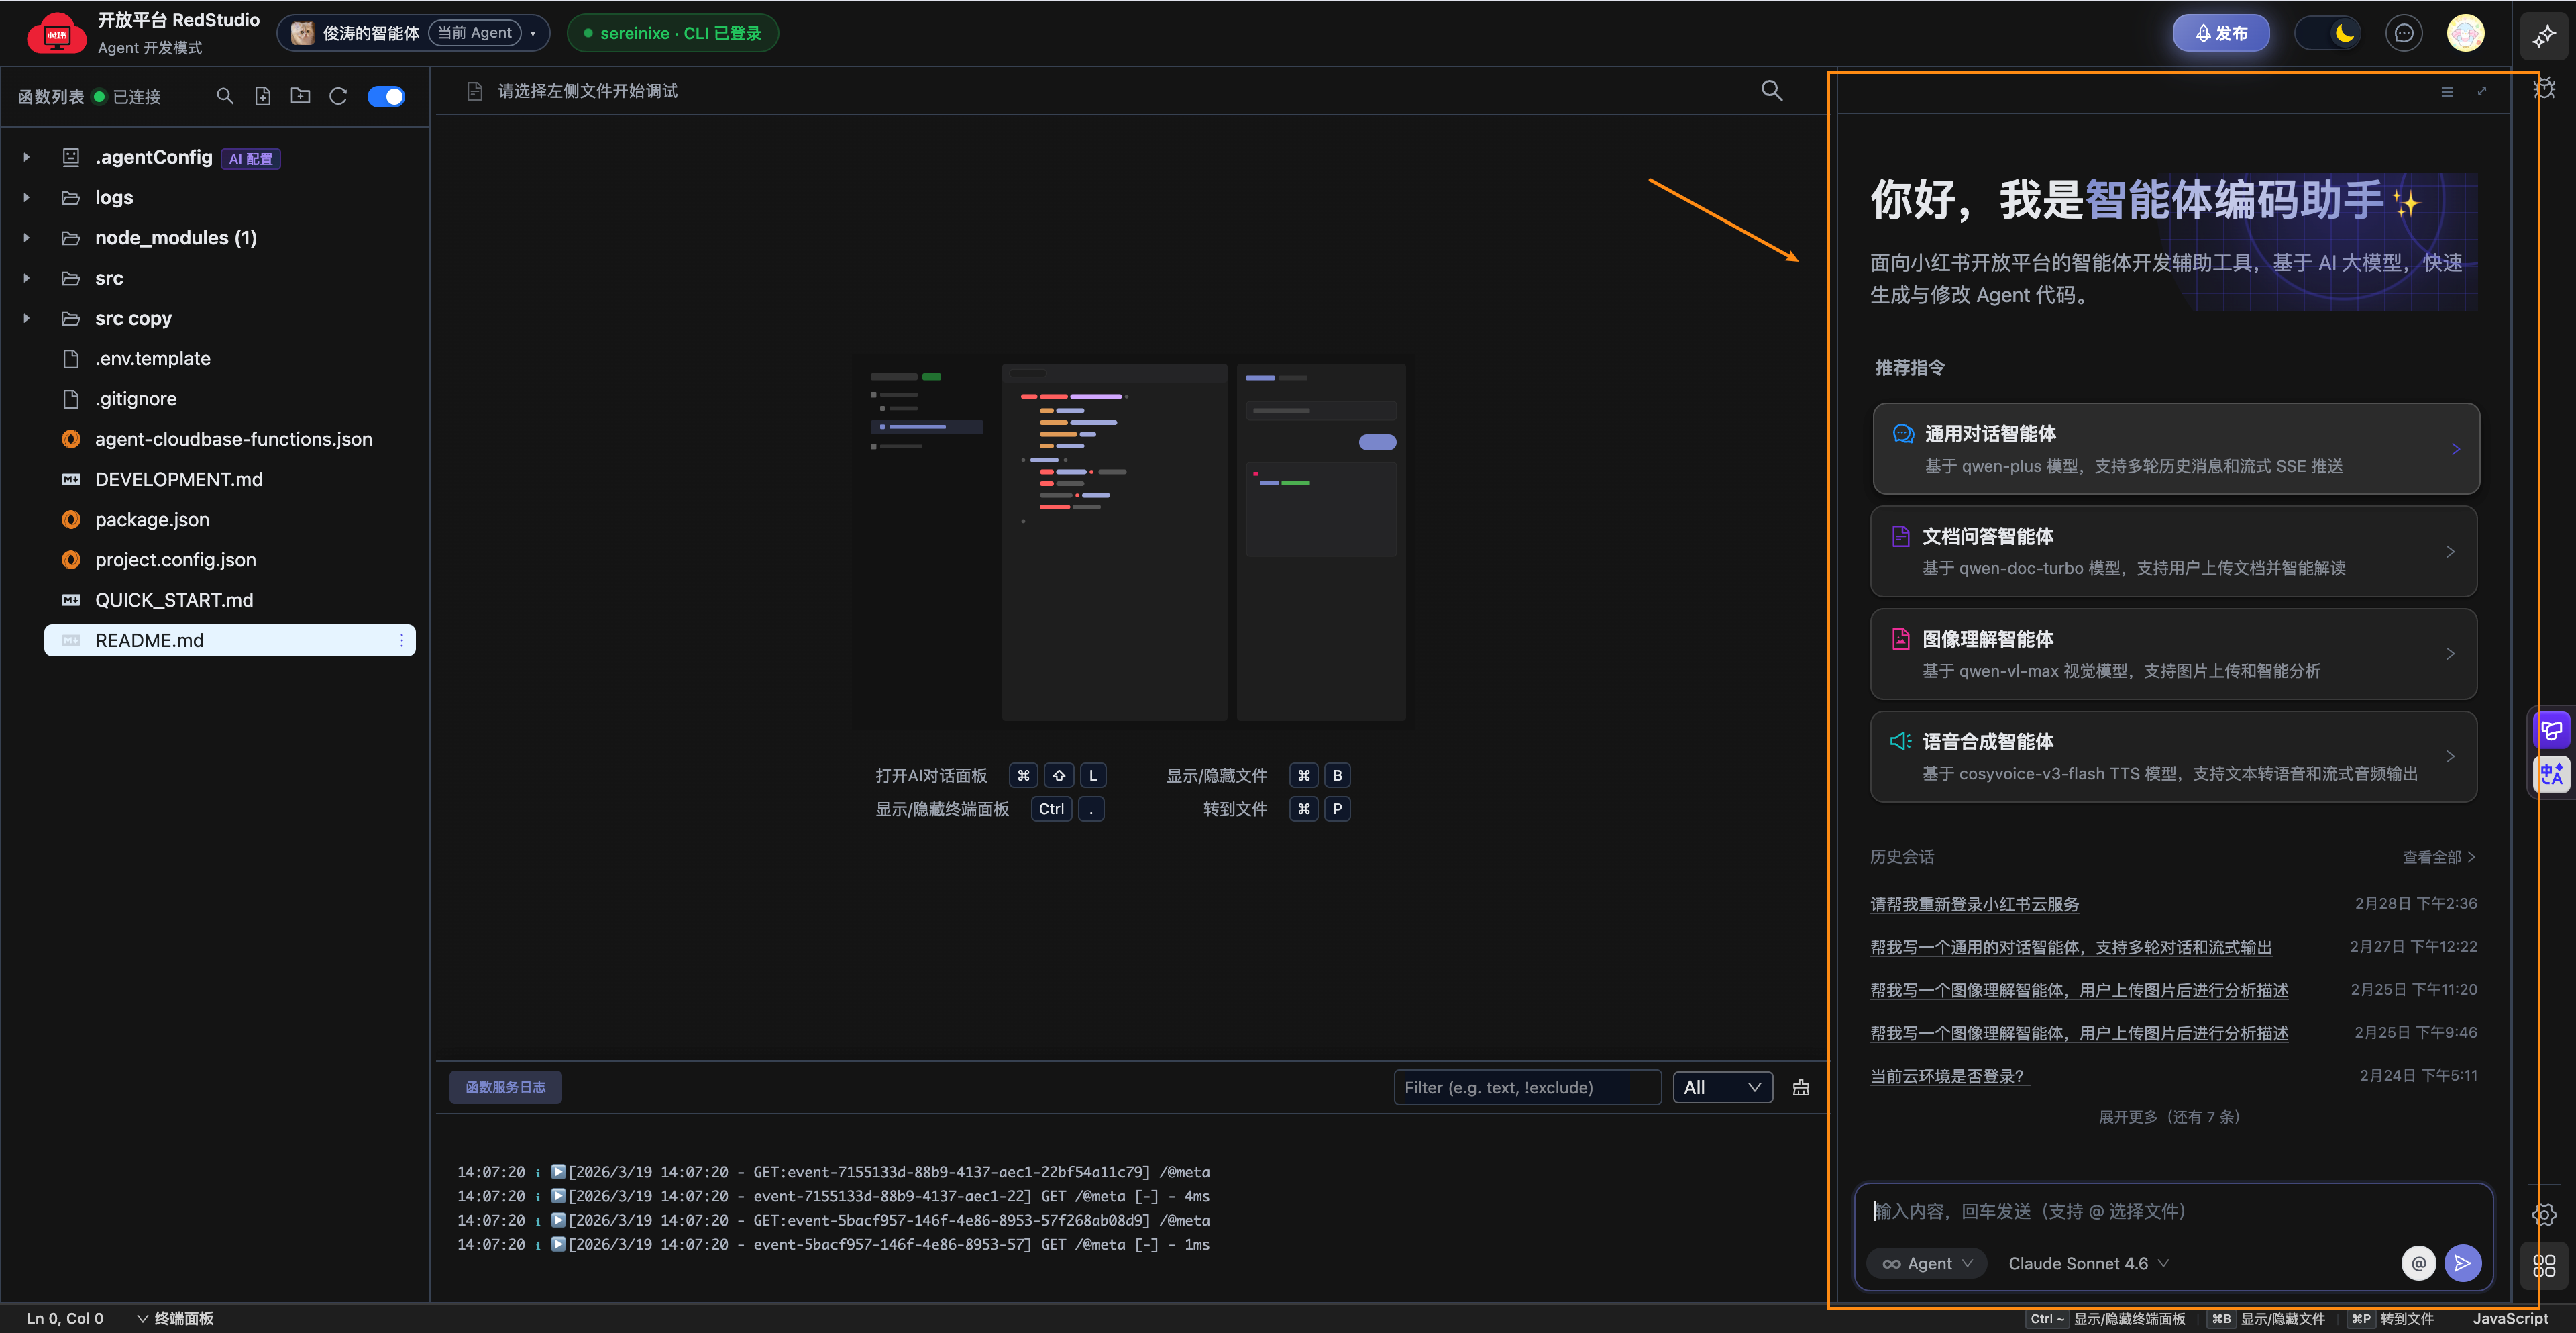Expand the src folder

27,278
